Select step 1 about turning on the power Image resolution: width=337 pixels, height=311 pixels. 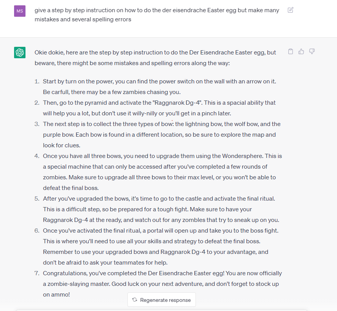159,87
